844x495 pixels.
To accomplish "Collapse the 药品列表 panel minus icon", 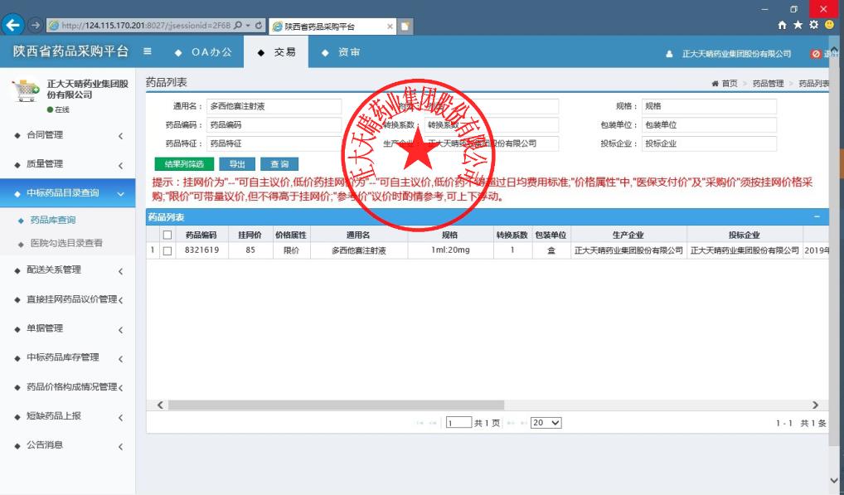I will point(817,217).
